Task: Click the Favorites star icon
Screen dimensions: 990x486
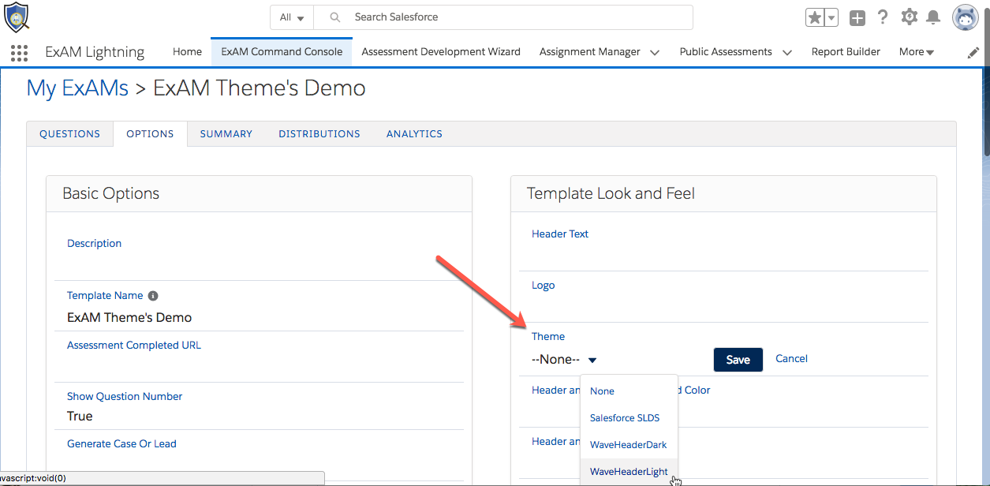Action: [814, 17]
